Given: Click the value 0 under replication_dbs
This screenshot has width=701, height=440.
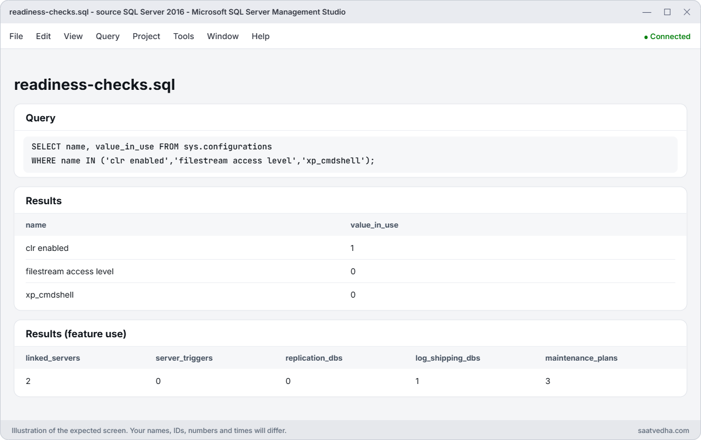Looking at the screenshot, I should (288, 381).
